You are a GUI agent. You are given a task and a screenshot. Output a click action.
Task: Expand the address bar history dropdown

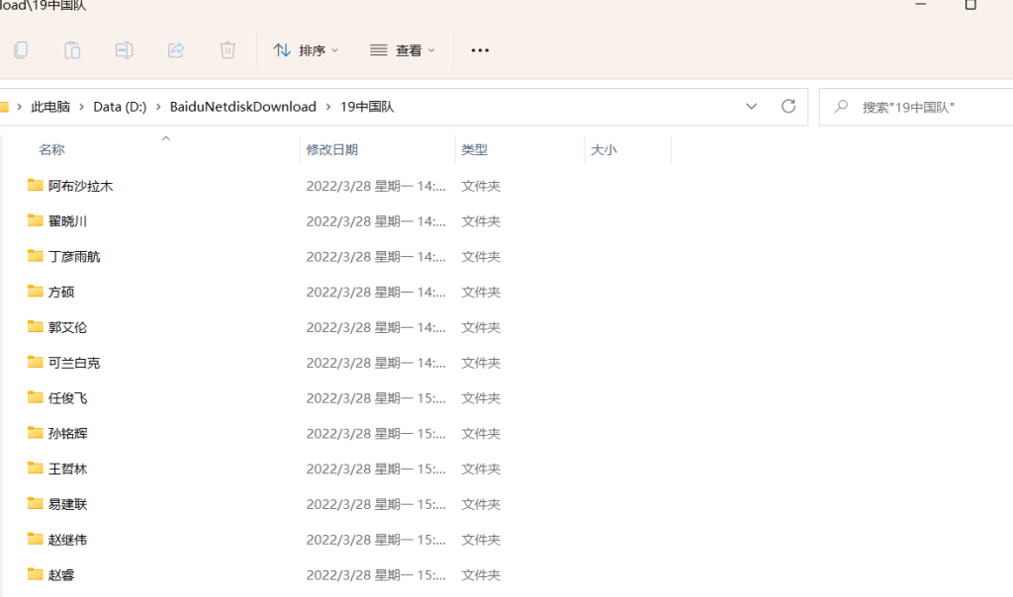[752, 107]
